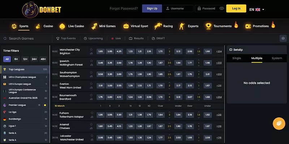Open the Racing section
This screenshot has height=144, width=289.
tap(164, 26)
